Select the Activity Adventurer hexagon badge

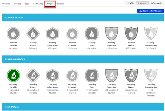tap(53, 34)
